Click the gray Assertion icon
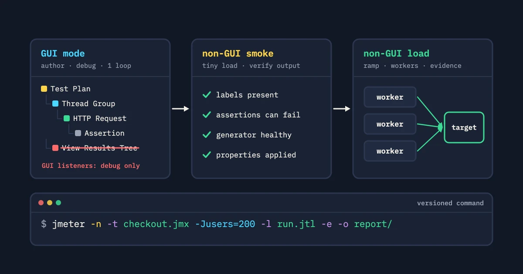 [x=78, y=133]
